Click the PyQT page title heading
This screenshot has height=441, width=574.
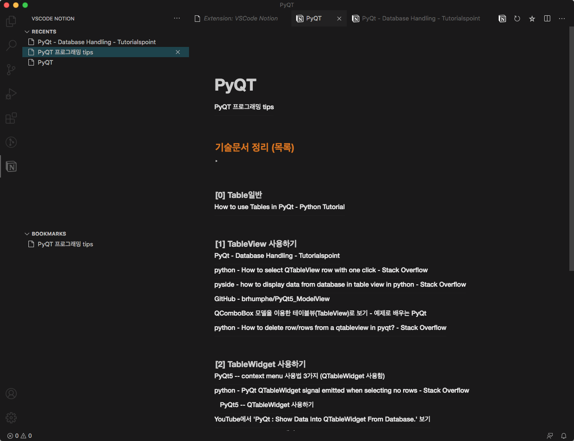tap(235, 85)
